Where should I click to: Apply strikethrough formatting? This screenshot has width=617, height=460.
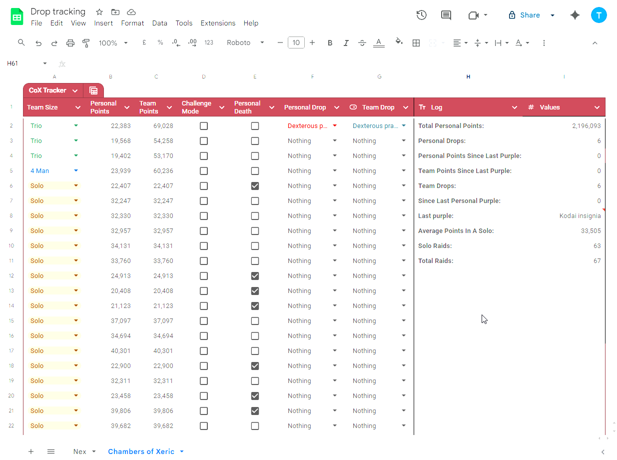coord(362,43)
